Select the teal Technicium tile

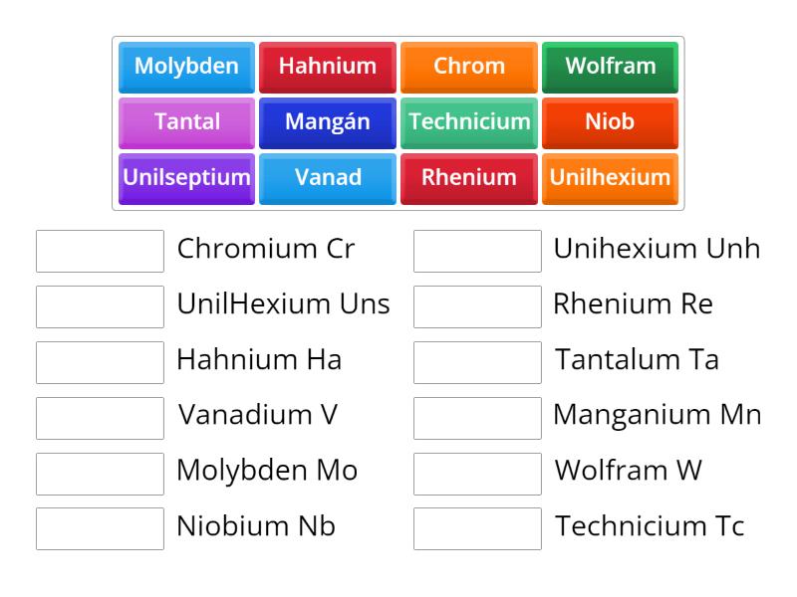[469, 122]
